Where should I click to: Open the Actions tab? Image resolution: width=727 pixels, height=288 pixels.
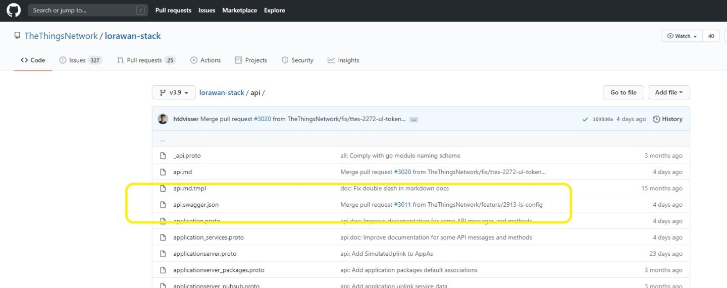[x=205, y=60]
